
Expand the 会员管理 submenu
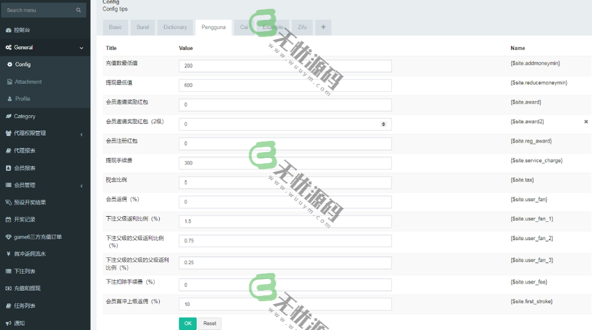(x=81, y=186)
